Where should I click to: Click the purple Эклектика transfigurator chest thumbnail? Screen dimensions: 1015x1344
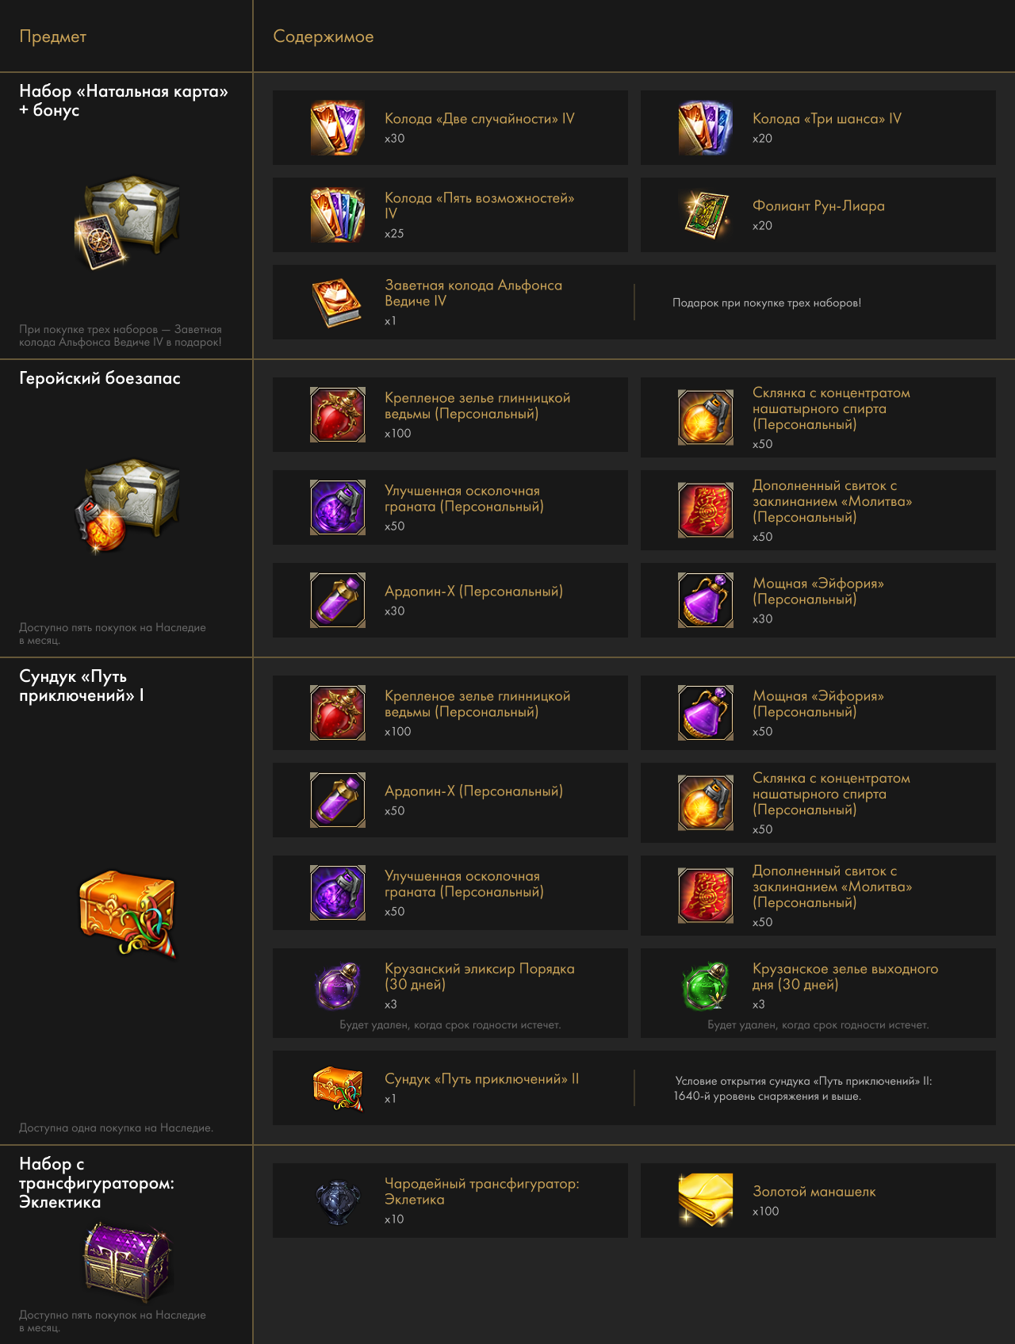pyautogui.click(x=127, y=1261)
